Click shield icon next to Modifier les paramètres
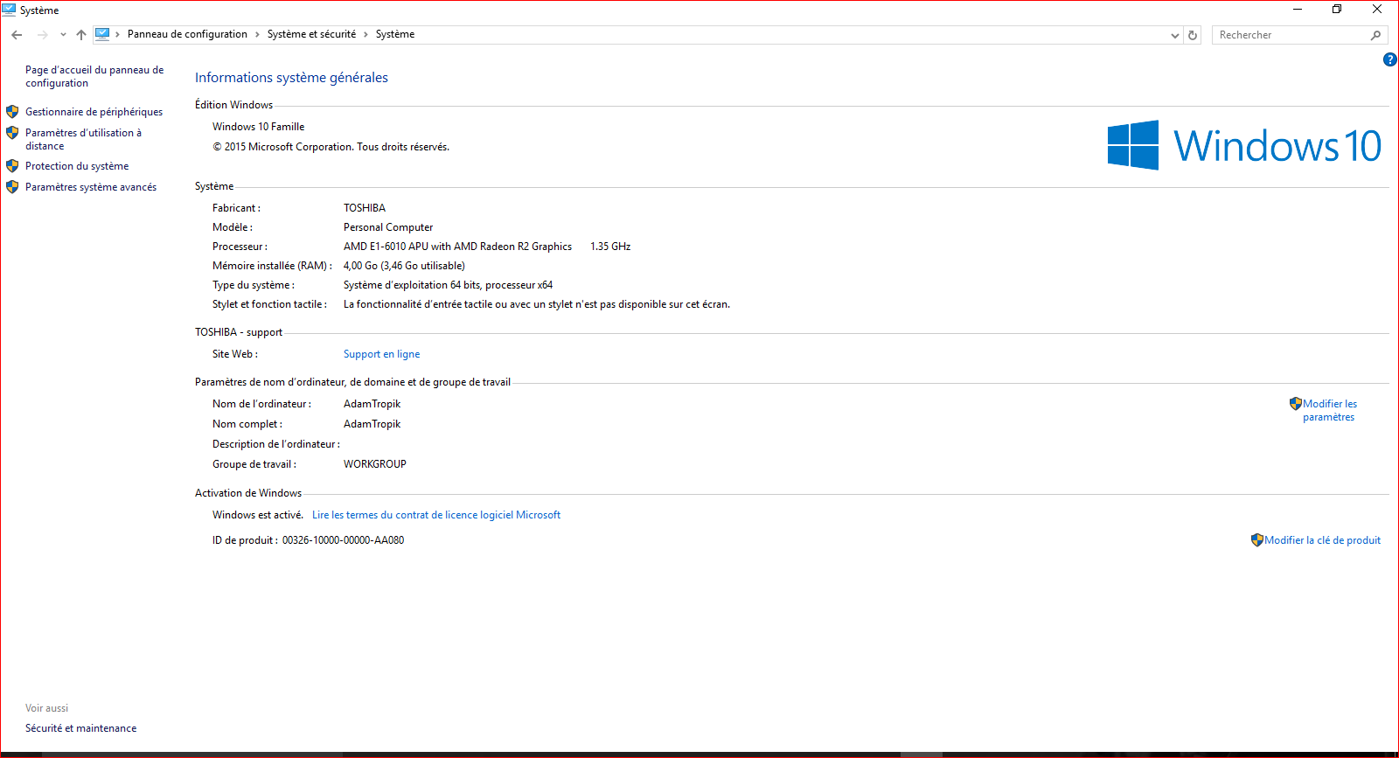The width and height of the screenshot is (1399, 758). pyautogui.click(x=1296, y=404)
